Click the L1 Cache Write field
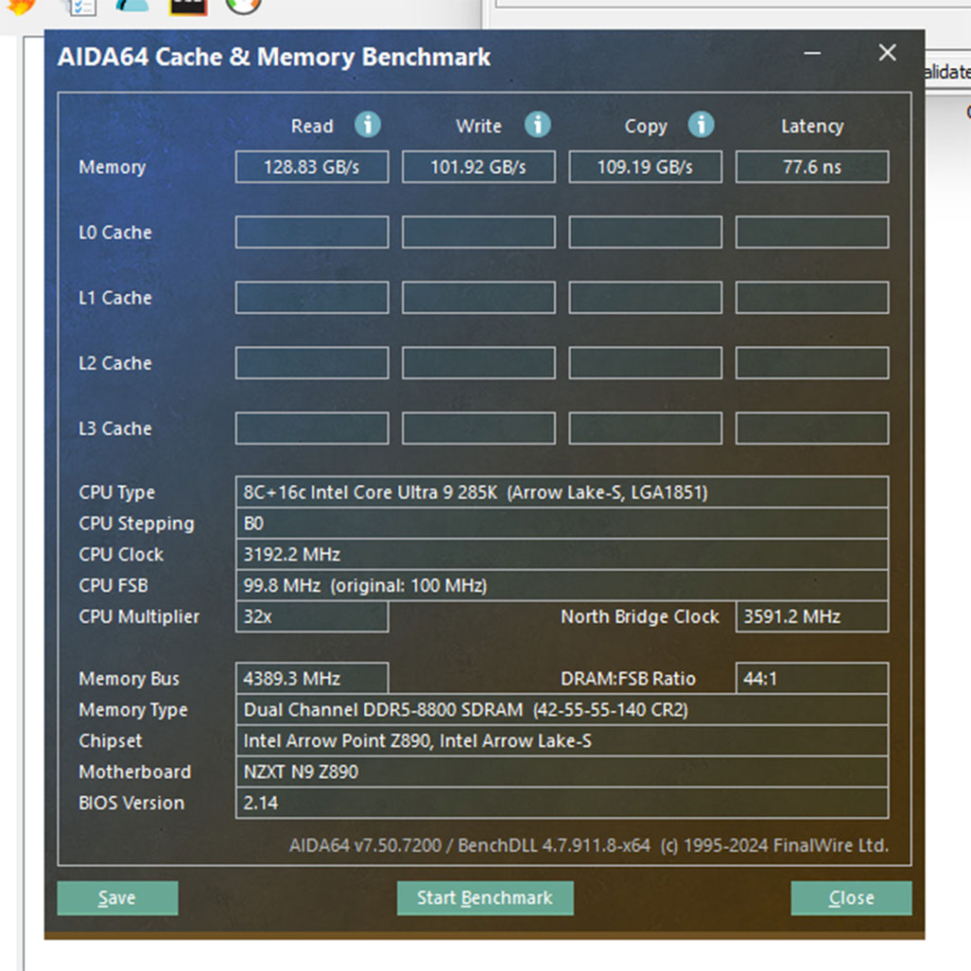Image resolution: width=971 pixels, height=971 pixels. 479,297
